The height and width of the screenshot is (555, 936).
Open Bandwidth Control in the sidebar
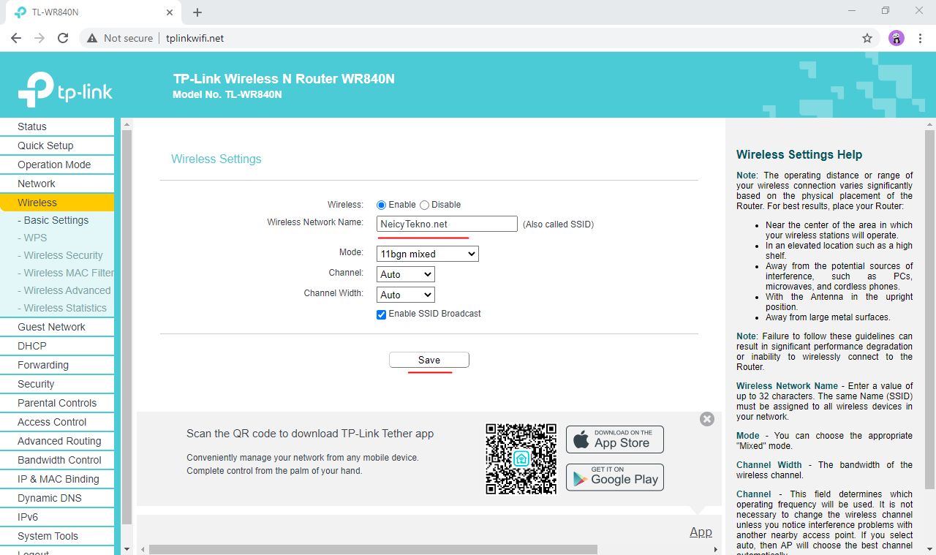click(57, 460)
